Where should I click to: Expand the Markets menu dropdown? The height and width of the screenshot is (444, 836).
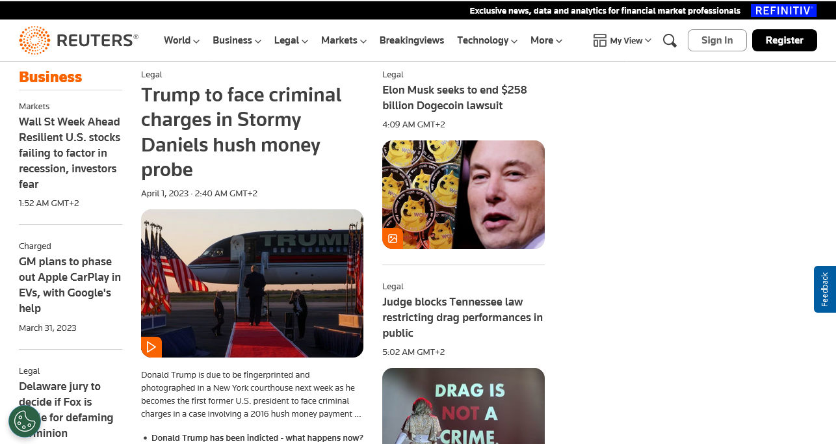point(343,40)
